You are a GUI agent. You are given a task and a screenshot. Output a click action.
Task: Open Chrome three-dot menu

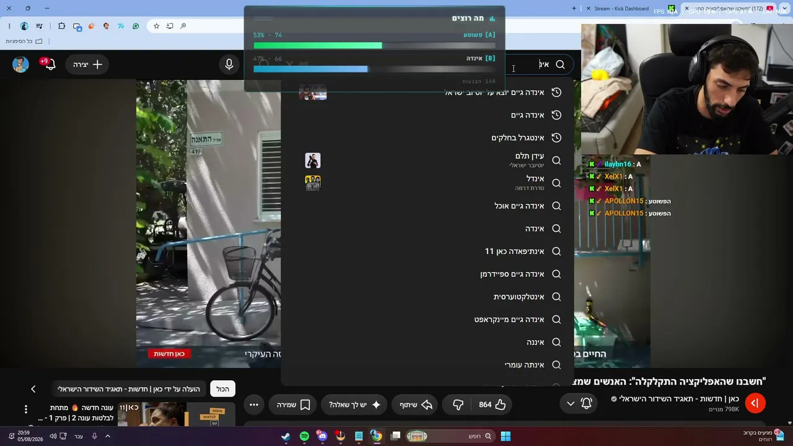coord(9,26)
